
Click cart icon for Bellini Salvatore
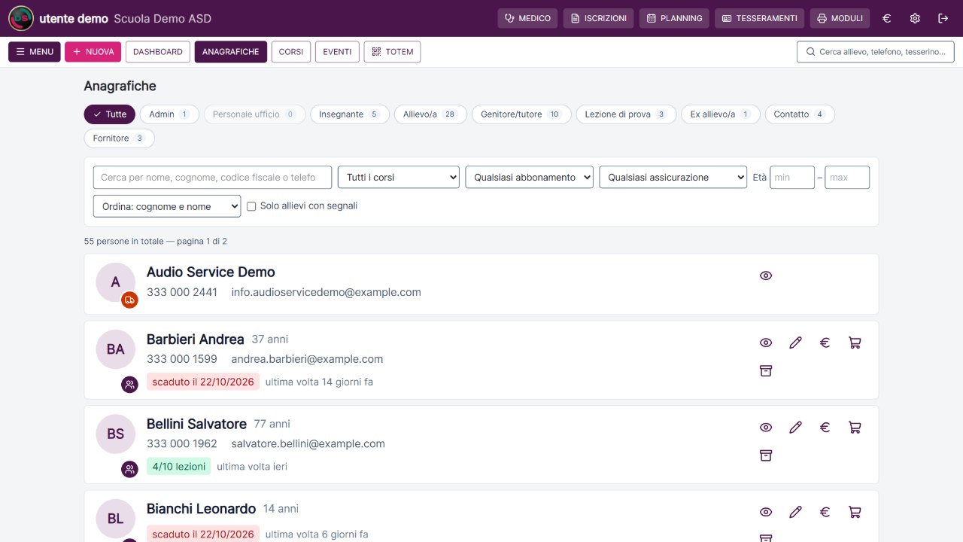tap(855, 428)
